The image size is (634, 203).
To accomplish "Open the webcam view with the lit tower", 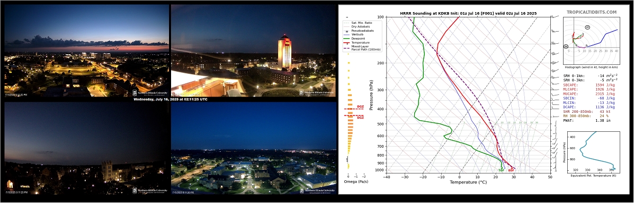I will [254, 51].
